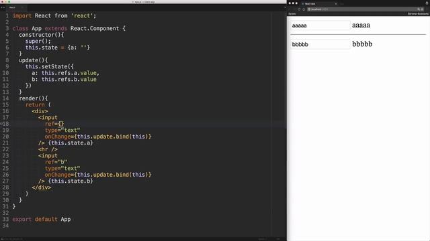Viewport: 430px width, 241px height.
Task: Select the App.js editor tab
Action: (16, 7)
